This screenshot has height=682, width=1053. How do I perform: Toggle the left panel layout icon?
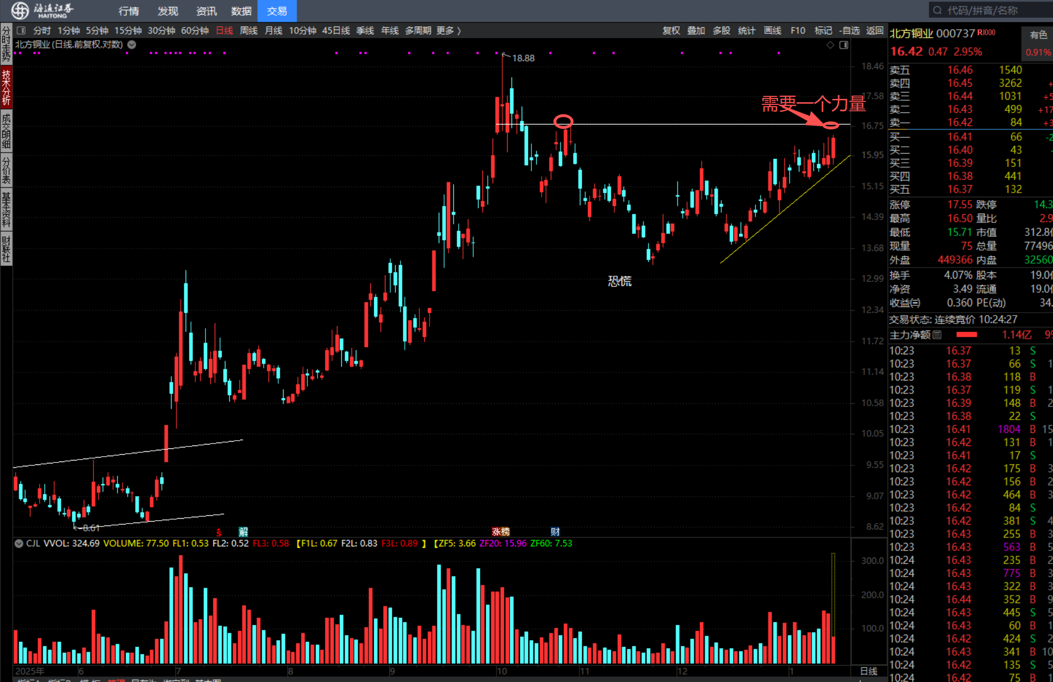pos(21,31)
